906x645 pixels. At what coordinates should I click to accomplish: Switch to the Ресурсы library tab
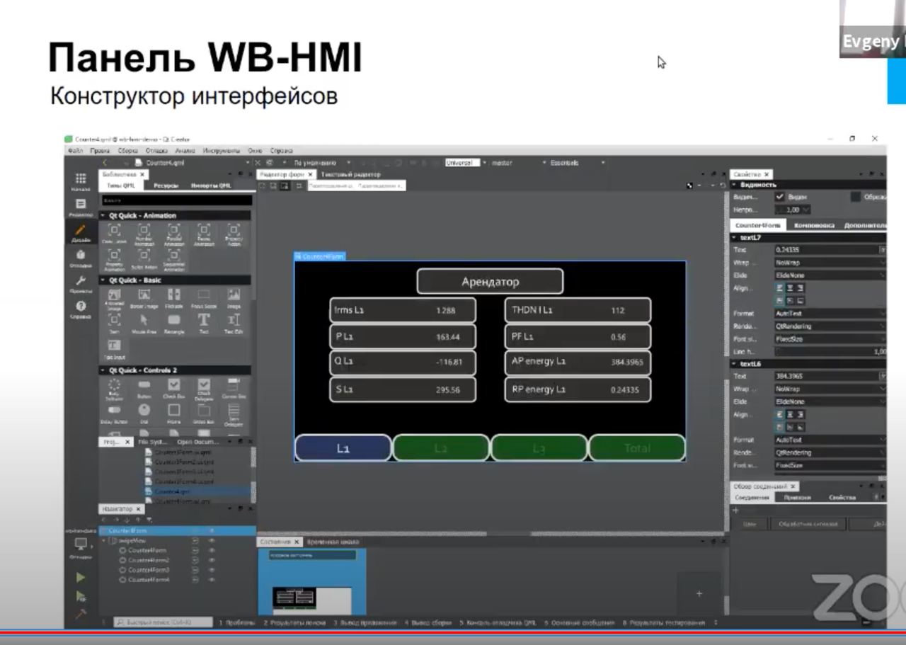167,185
